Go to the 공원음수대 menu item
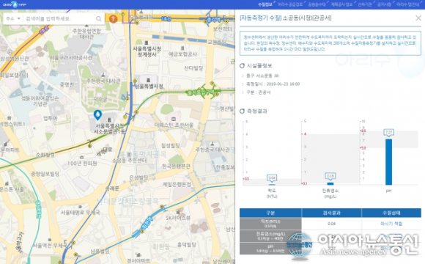425x264 pixels. [x=317, y=4]
